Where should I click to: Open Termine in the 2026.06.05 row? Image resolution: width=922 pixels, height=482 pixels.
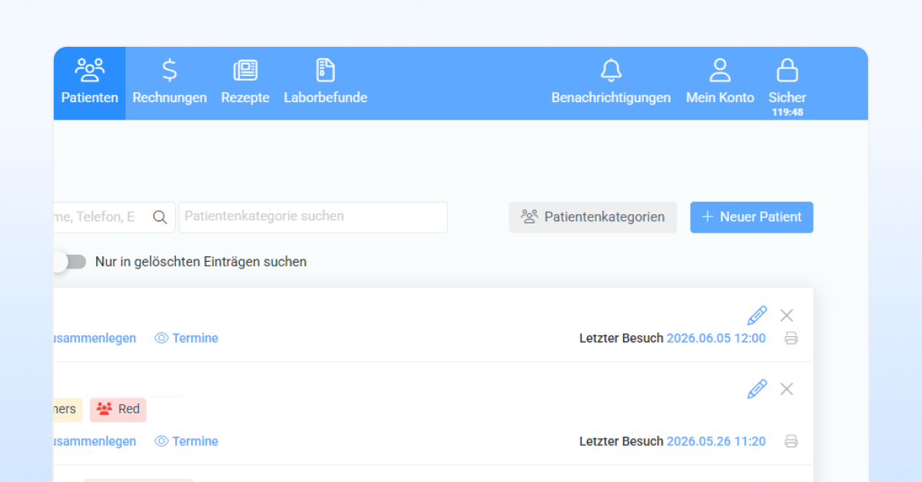tap(187, 338)
